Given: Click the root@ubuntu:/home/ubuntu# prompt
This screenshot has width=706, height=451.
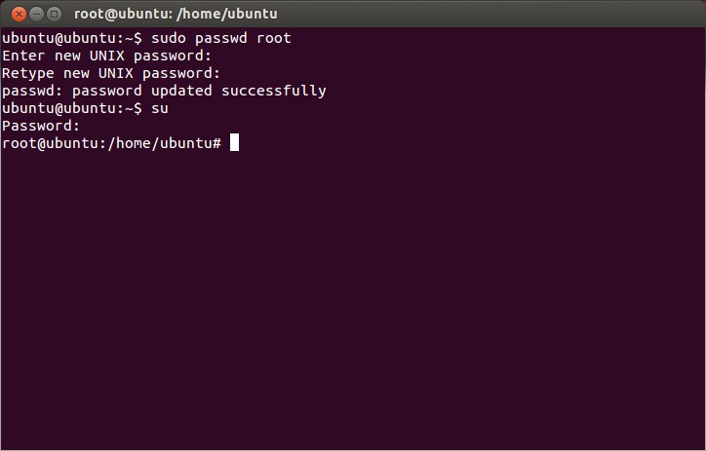Looking at the screenshot, I should (x=111, y=143).
